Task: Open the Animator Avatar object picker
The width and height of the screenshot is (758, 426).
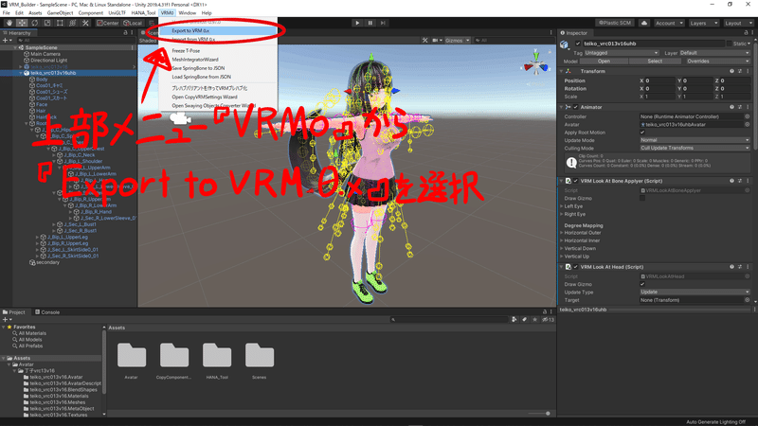Action: coord(747,125)
